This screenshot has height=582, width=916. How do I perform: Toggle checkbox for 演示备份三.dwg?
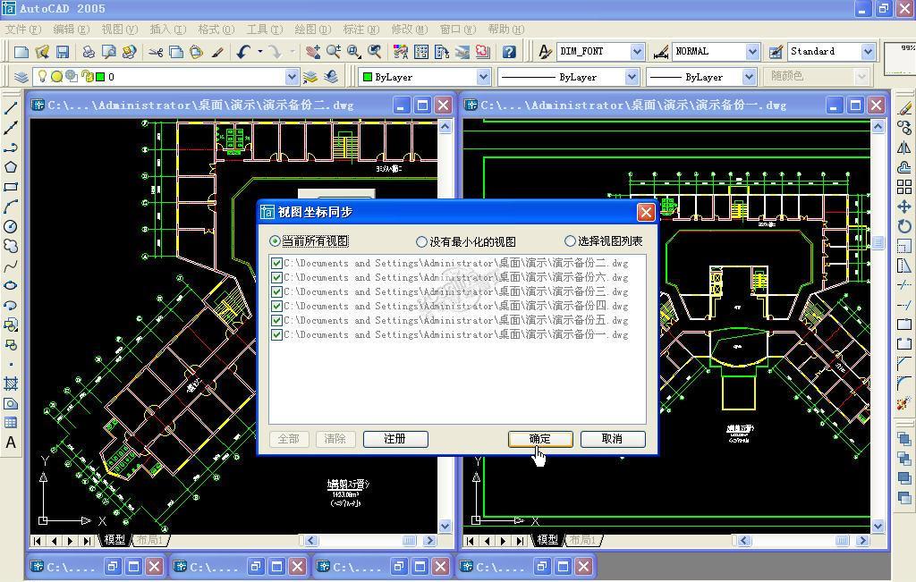[277, 291]
